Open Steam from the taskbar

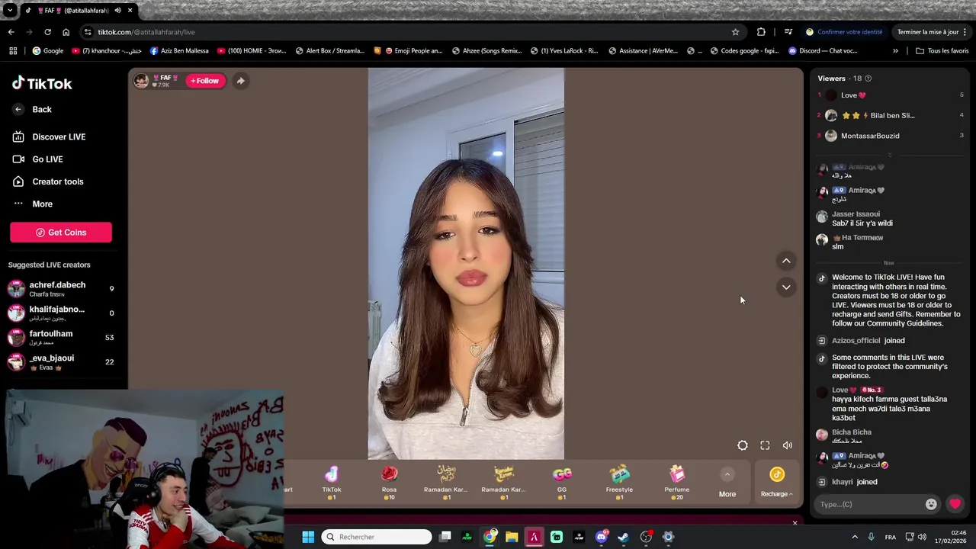(624, 537)
